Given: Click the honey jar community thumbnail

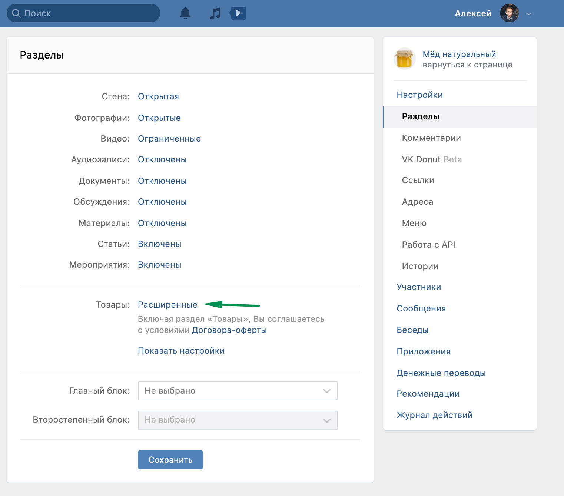Looking at the screenshot, I should (404, 59).
